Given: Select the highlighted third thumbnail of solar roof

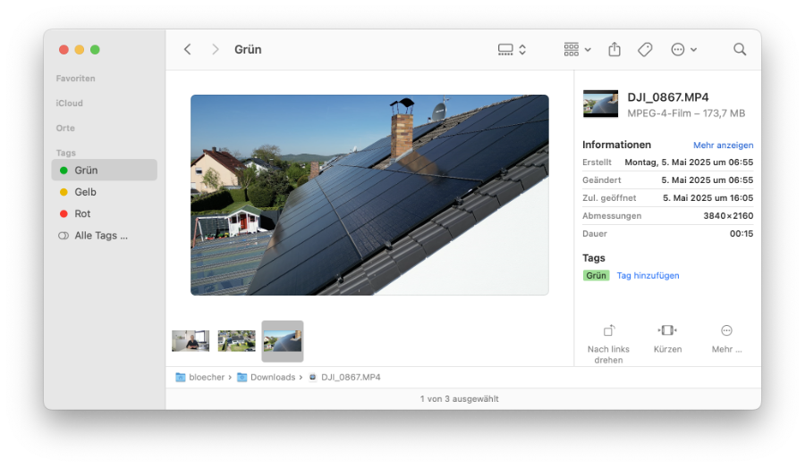Looking at the screenshot, I should pos(283,341).
